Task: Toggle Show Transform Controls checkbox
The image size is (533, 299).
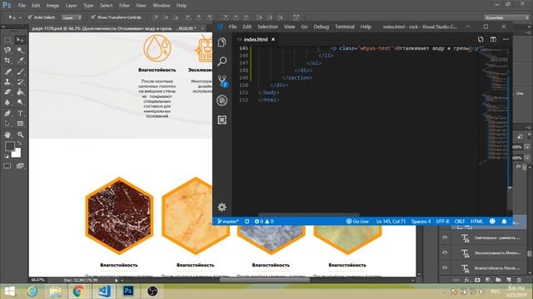Action: coord(92,17)
